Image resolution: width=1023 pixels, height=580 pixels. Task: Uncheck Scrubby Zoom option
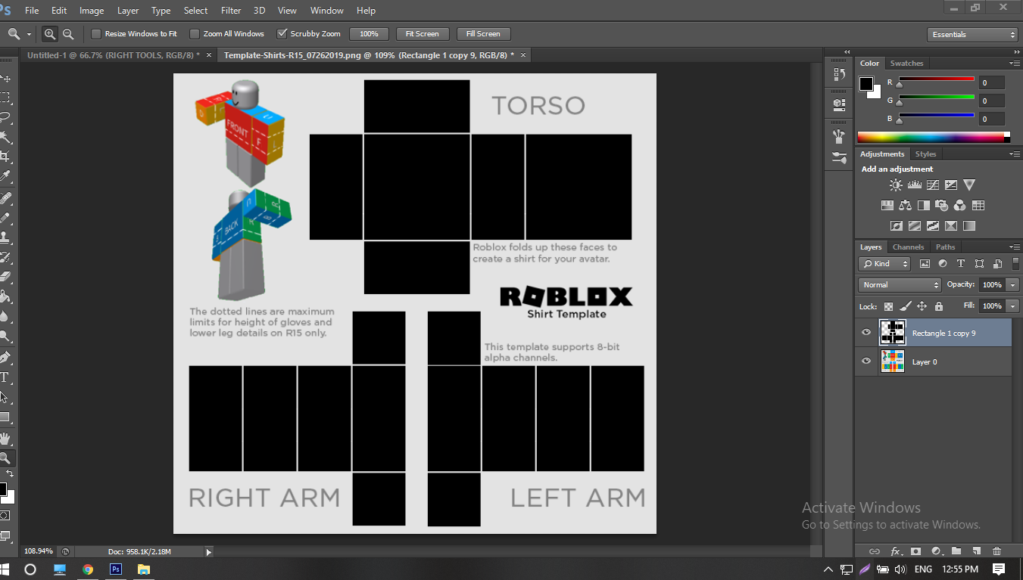tap(282, 34)
